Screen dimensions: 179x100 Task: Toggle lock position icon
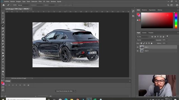point(146,43)
